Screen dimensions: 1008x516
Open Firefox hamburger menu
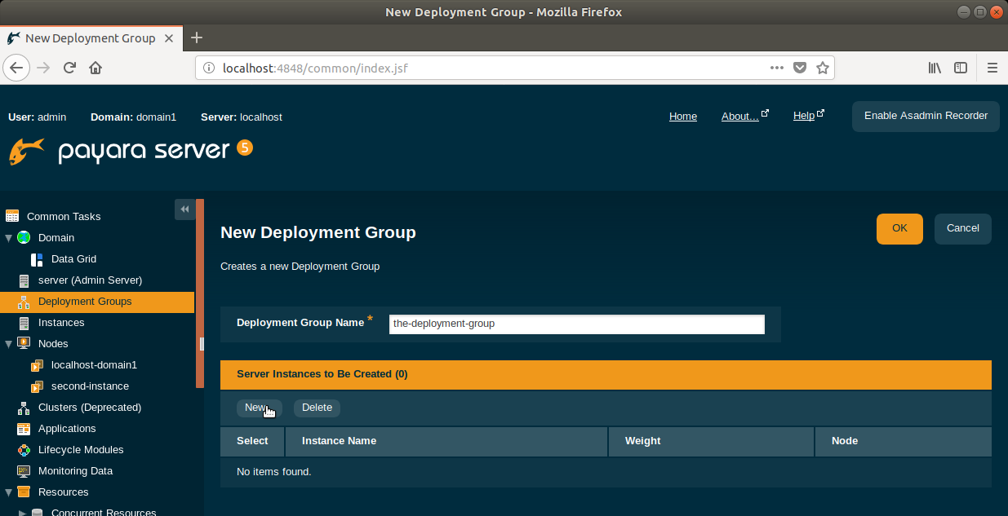pyautogui.click(x=992, y=68)
